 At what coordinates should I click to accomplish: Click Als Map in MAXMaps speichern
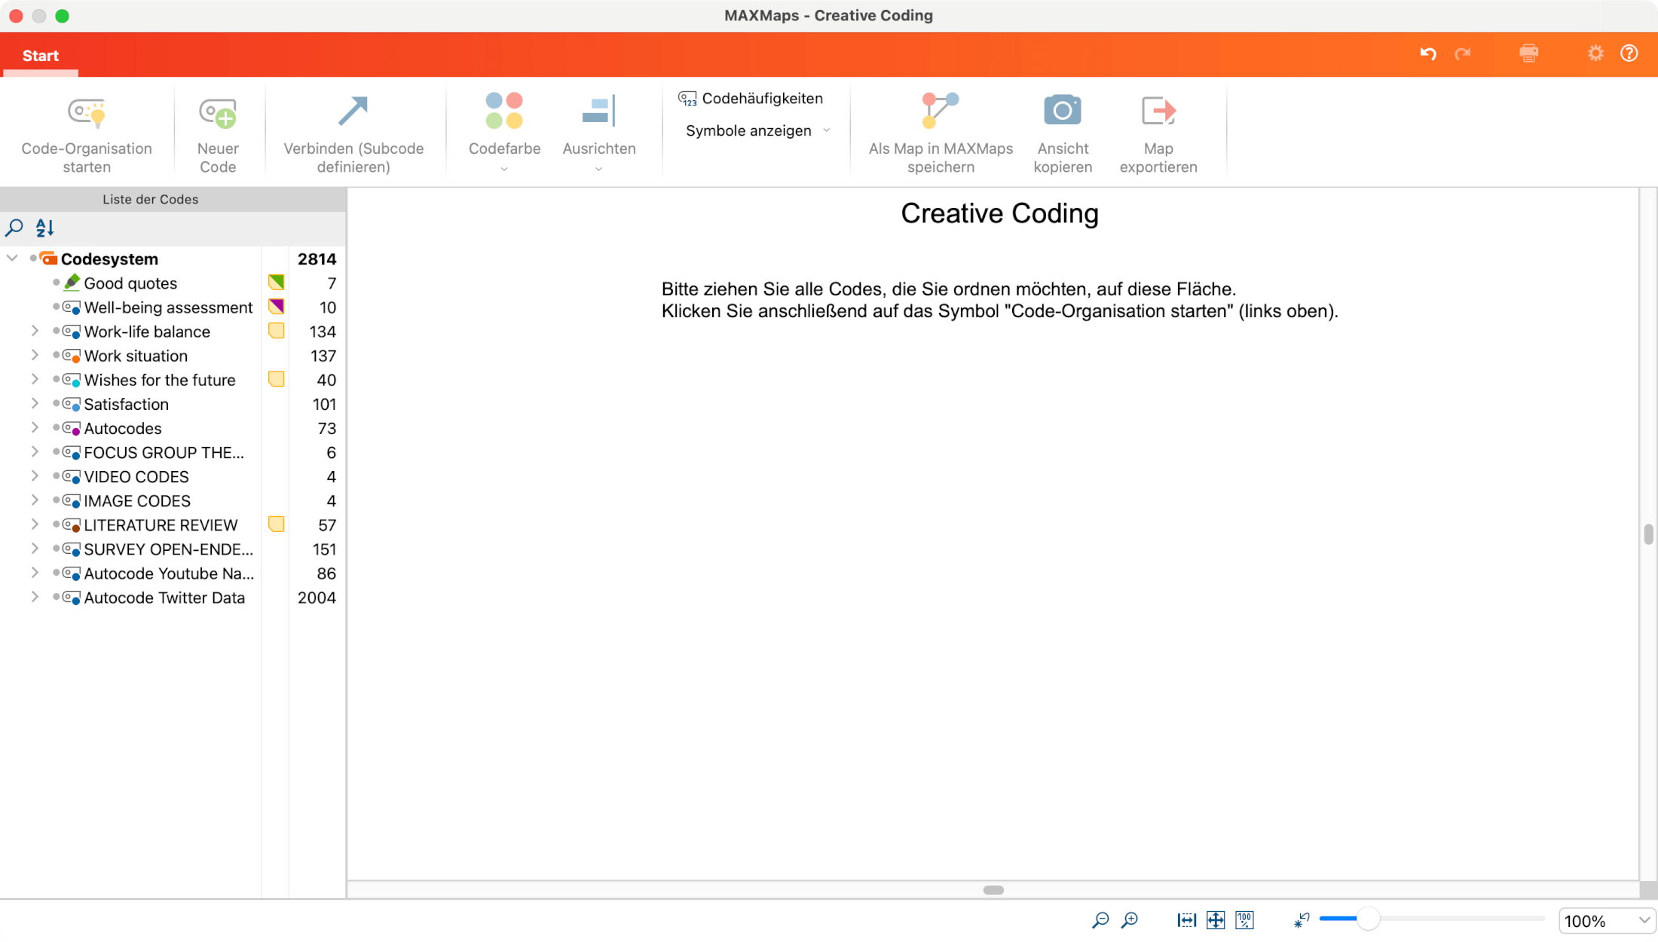[x=940, y=113]
